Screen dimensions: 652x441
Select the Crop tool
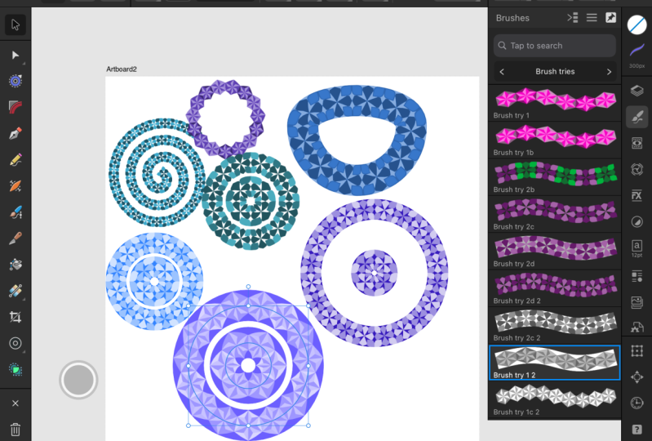16,317
